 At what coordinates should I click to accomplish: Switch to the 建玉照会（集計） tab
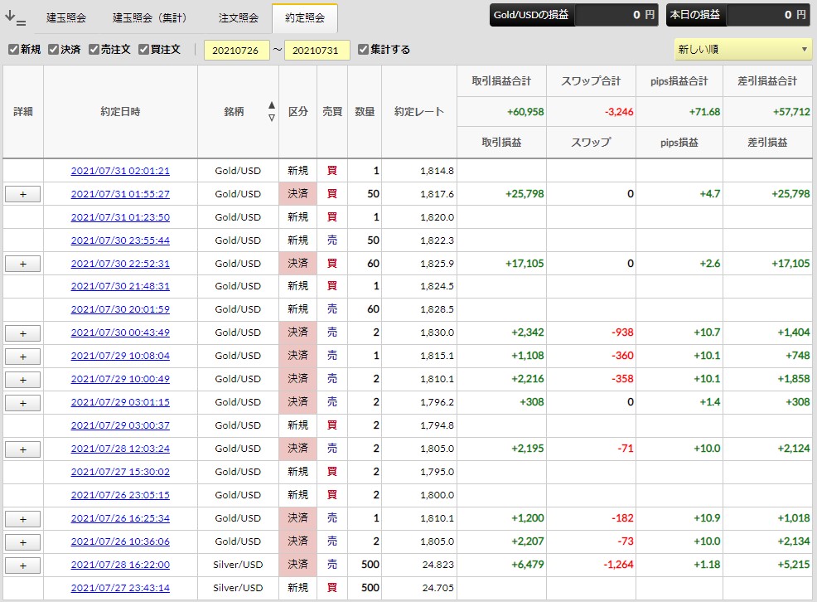(149, 18)
